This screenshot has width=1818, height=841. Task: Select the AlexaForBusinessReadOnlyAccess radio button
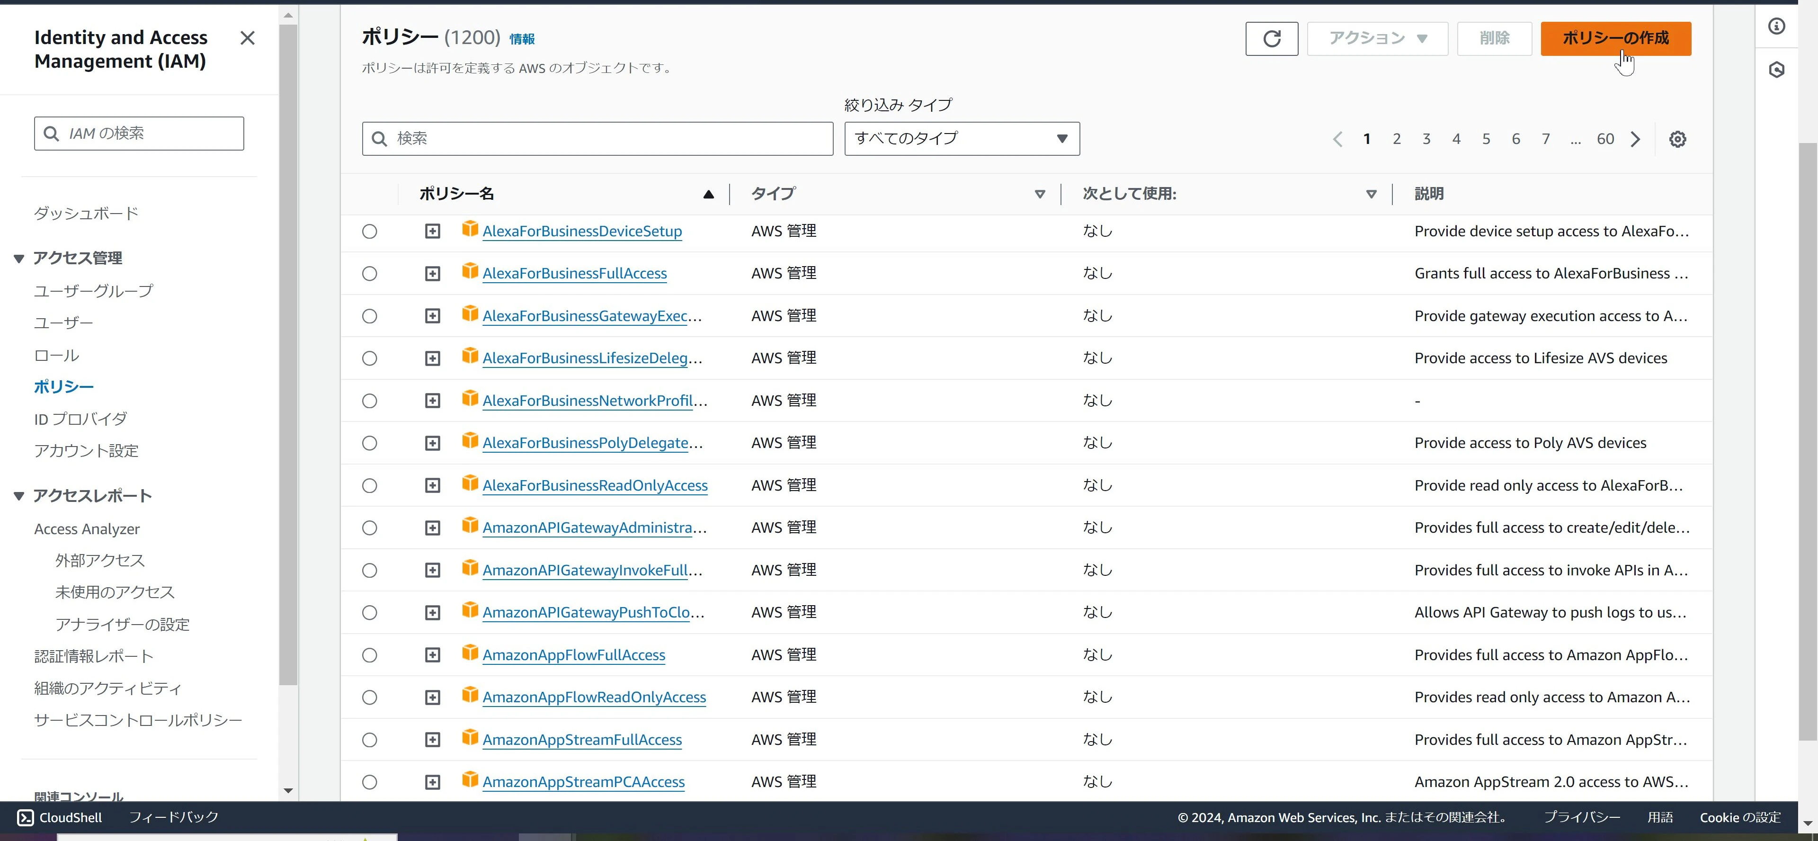[x=370, y=486]
